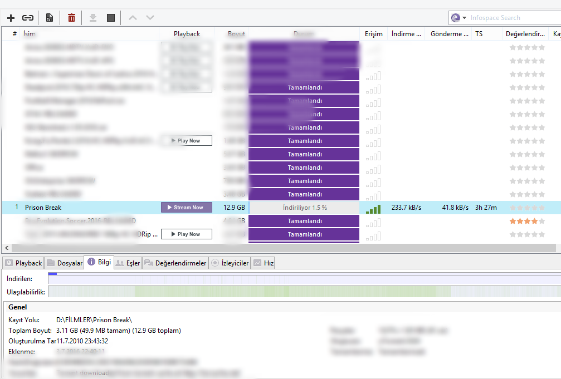Click the 12.9 GB size cell
The image size is (561, 379).
234,208
